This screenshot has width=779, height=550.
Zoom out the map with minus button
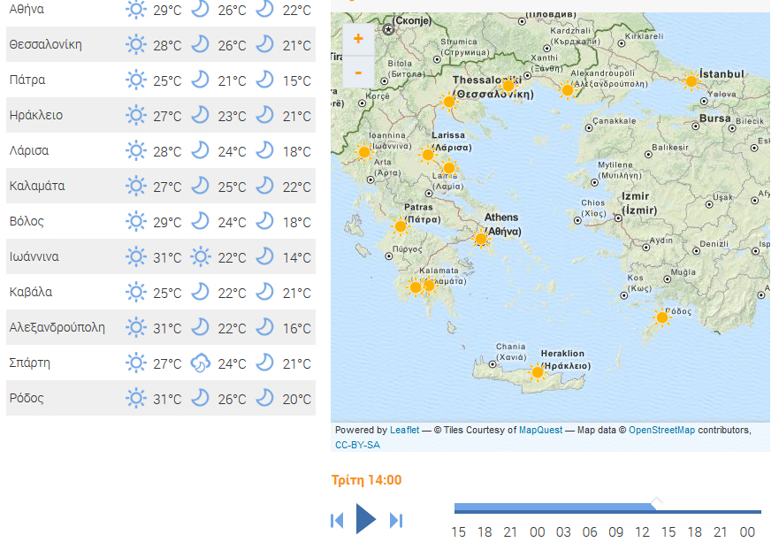(358, 72)
